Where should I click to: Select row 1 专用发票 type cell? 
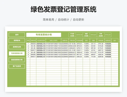[108, 44]
